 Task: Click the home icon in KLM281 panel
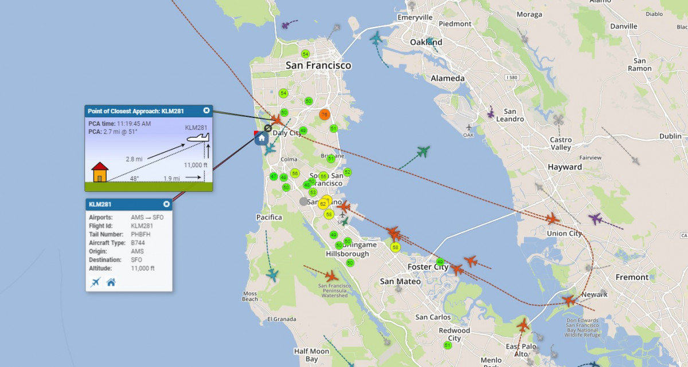(111, 282)
